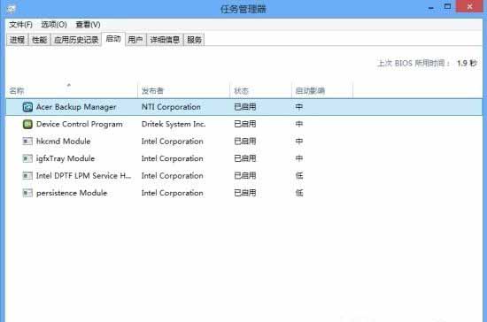
Task: Open the 选项(O) menu
Action: 54,25
